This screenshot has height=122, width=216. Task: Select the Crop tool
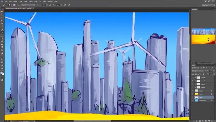click(2, 23)
